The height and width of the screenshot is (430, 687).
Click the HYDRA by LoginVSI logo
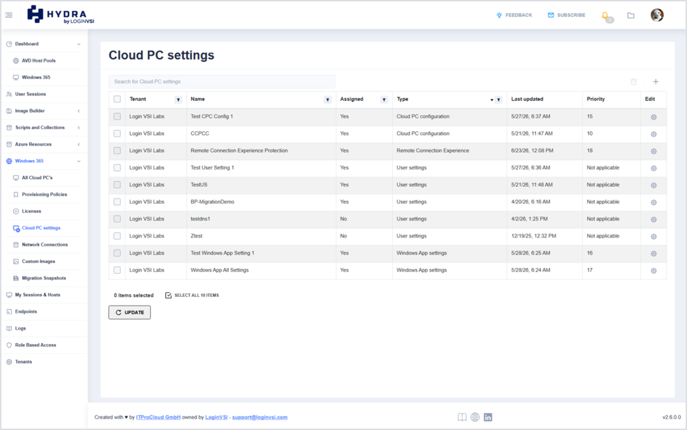pos(60,15)
